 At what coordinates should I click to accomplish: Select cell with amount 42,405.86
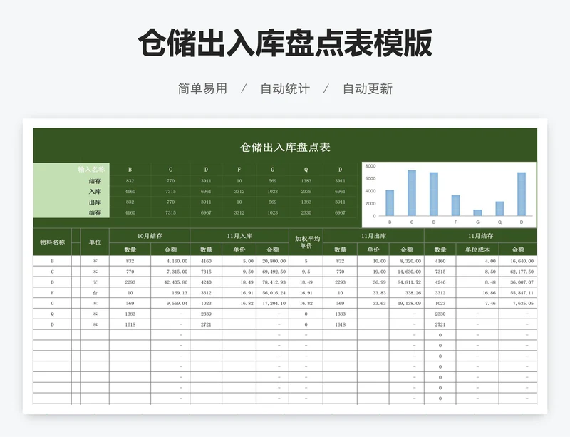[170, 282]
